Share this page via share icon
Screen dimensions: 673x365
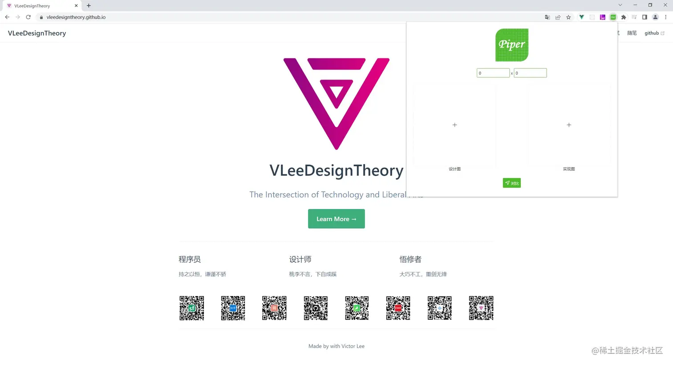(x=558, y=17)
